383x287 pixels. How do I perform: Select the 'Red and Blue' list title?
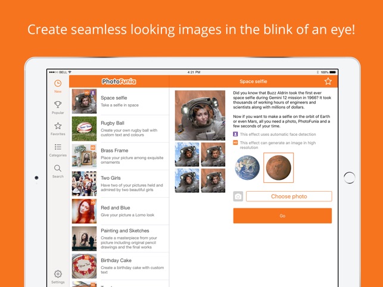[x=116, y=208]
